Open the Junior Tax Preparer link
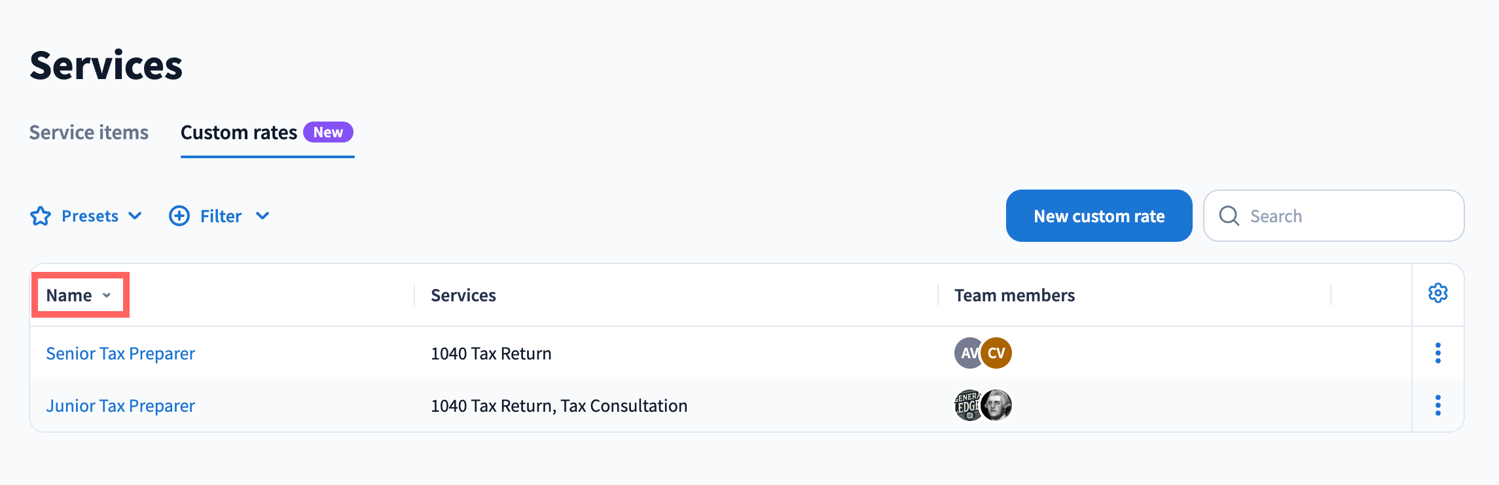Screen dimensions: 1499x485 [x=120, y=406]
